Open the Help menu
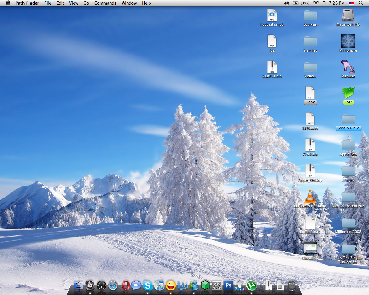 point(146,3)
